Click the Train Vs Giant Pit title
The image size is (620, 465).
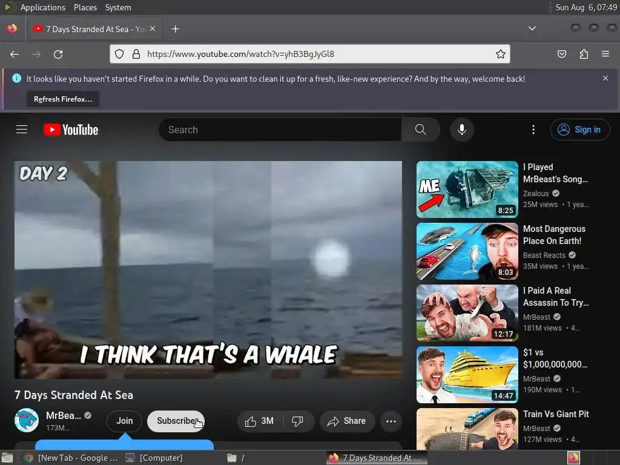coord(556,414)
